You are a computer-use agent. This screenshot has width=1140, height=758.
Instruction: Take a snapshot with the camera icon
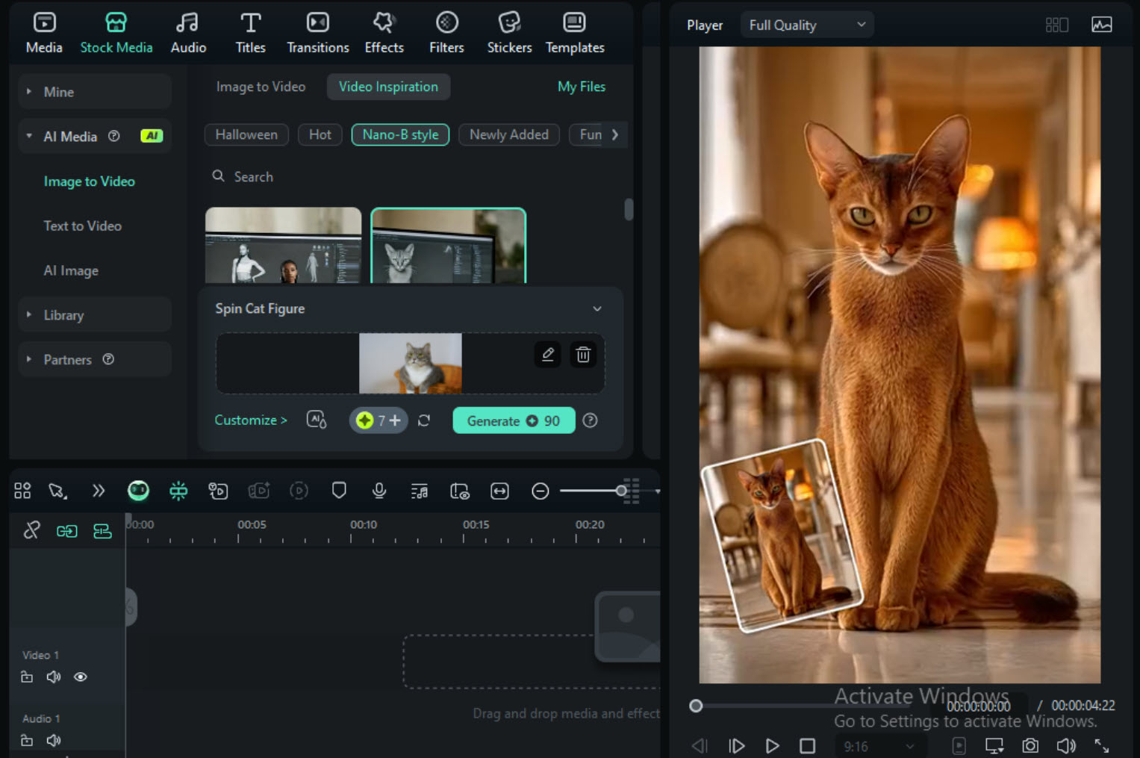[1030, 745]
